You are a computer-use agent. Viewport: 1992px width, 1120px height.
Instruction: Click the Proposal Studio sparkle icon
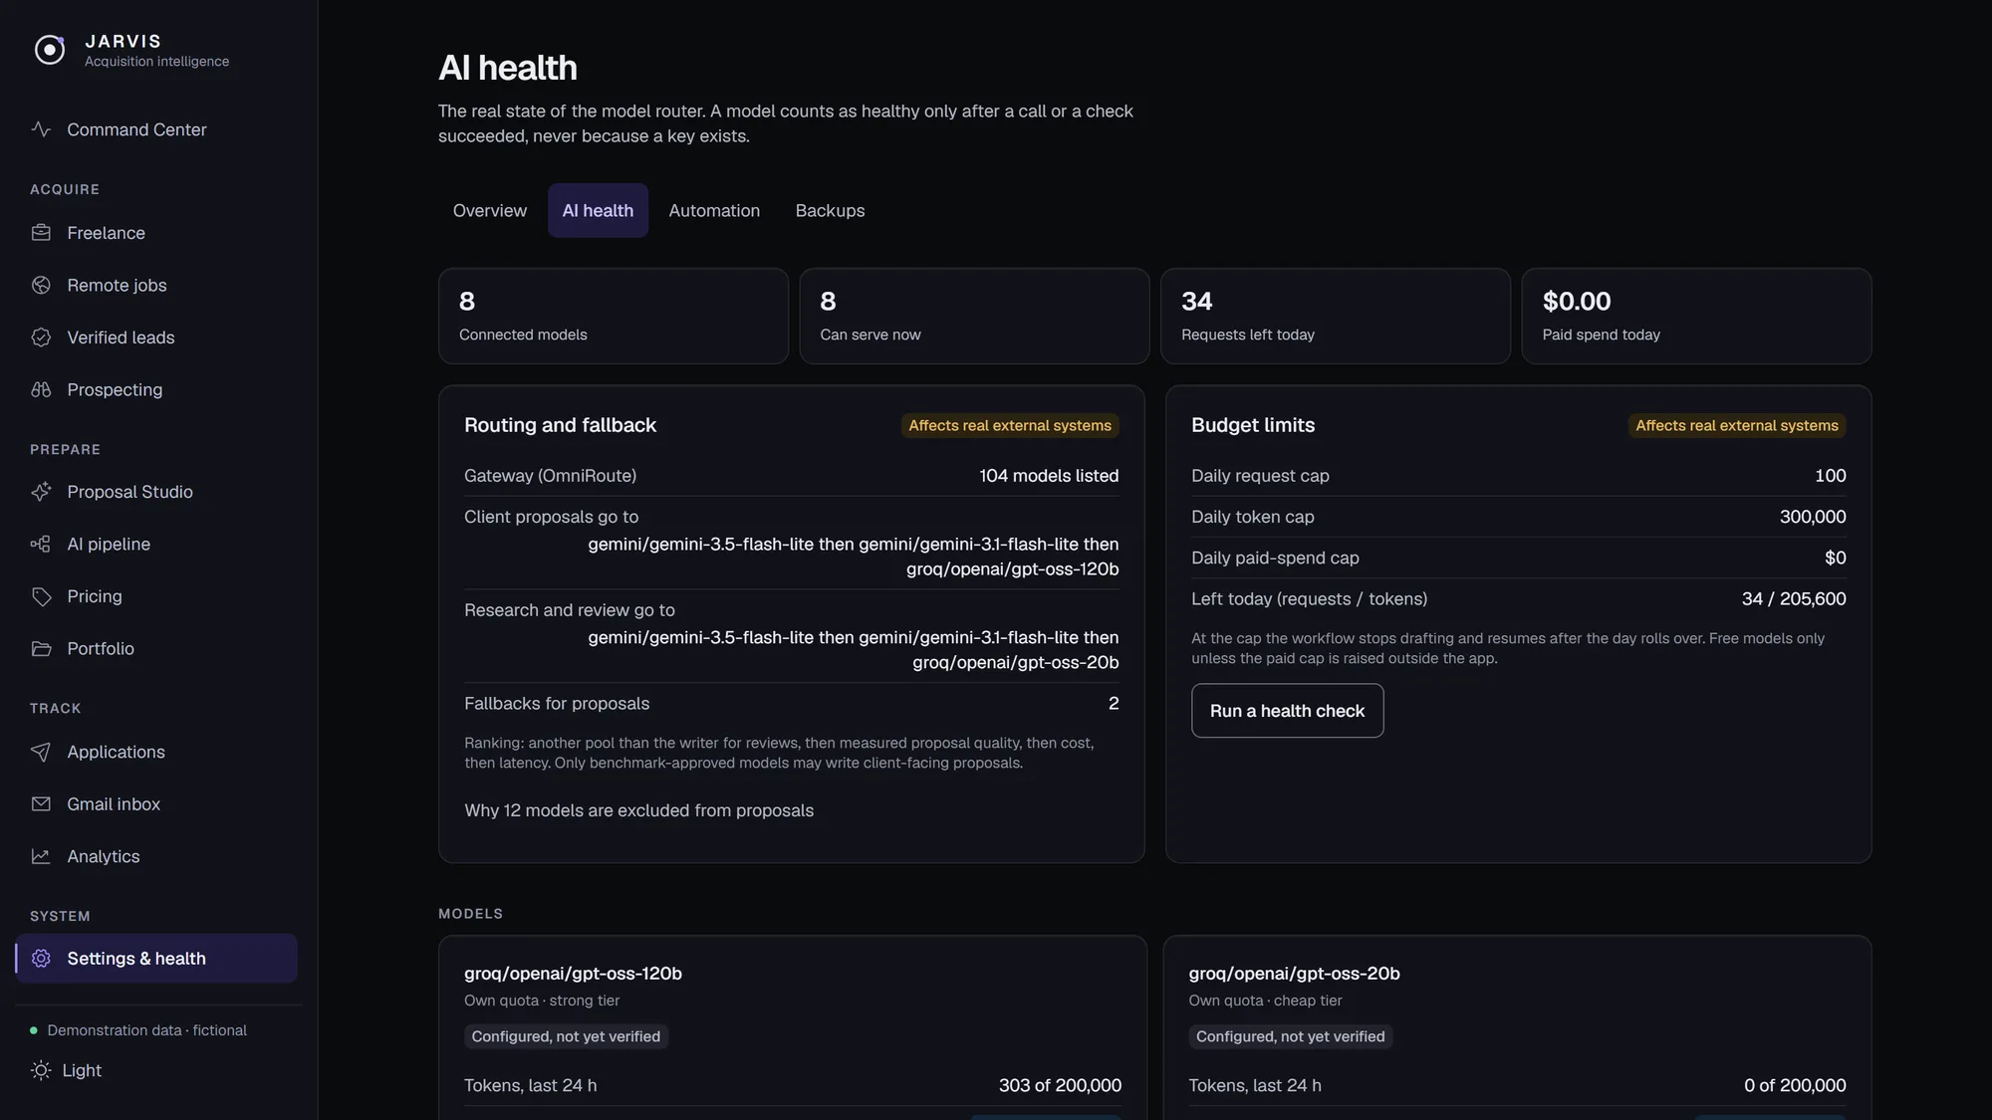(41, 492)
